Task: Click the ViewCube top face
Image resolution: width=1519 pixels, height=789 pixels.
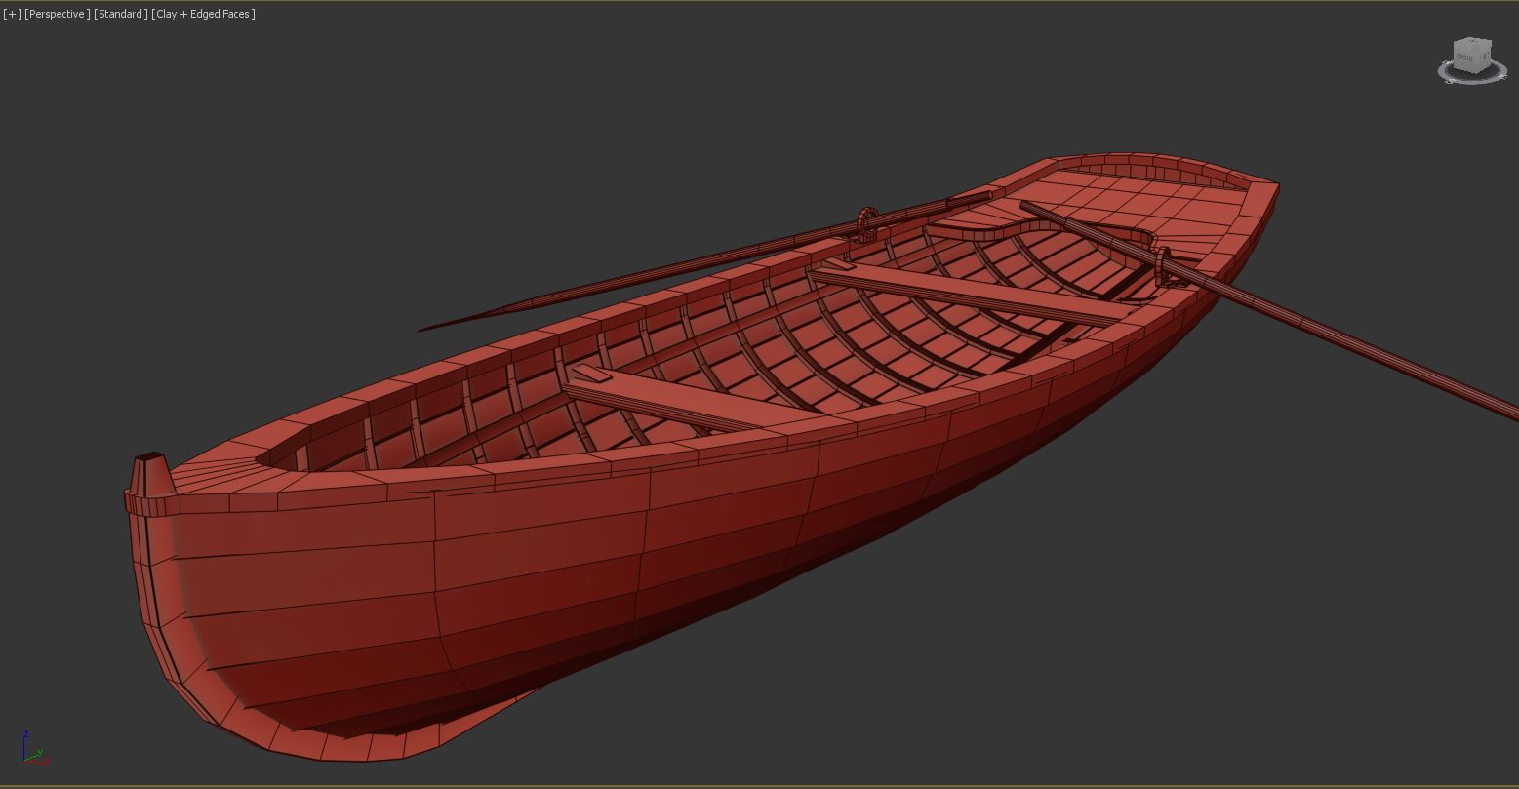Action: tap(1472, 43)
